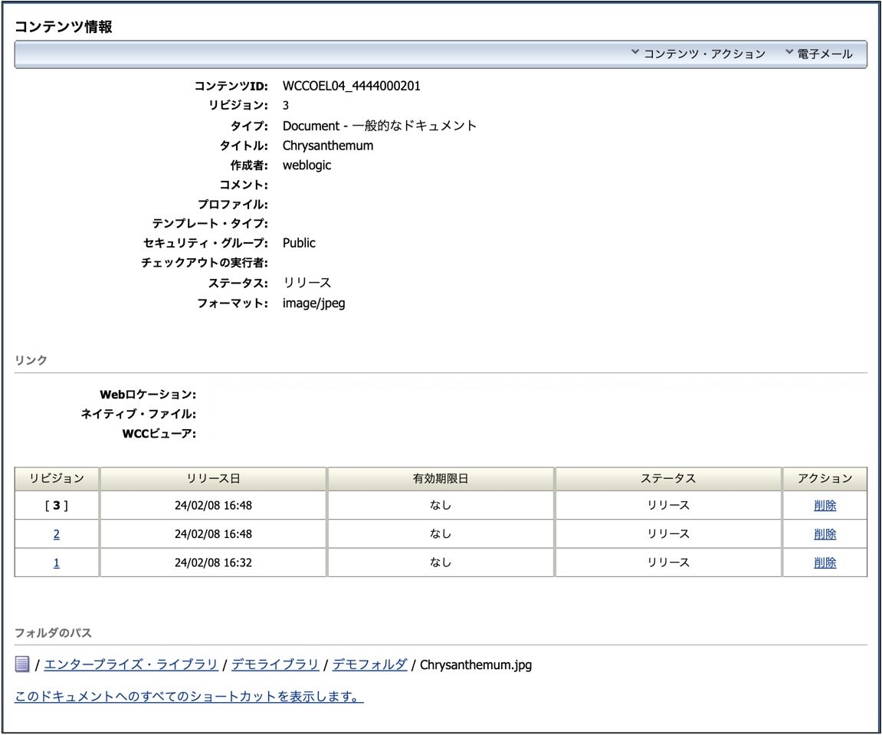This screenshot has width=882, height=735.
Task: Click the アクション column header
Action: 825,478
